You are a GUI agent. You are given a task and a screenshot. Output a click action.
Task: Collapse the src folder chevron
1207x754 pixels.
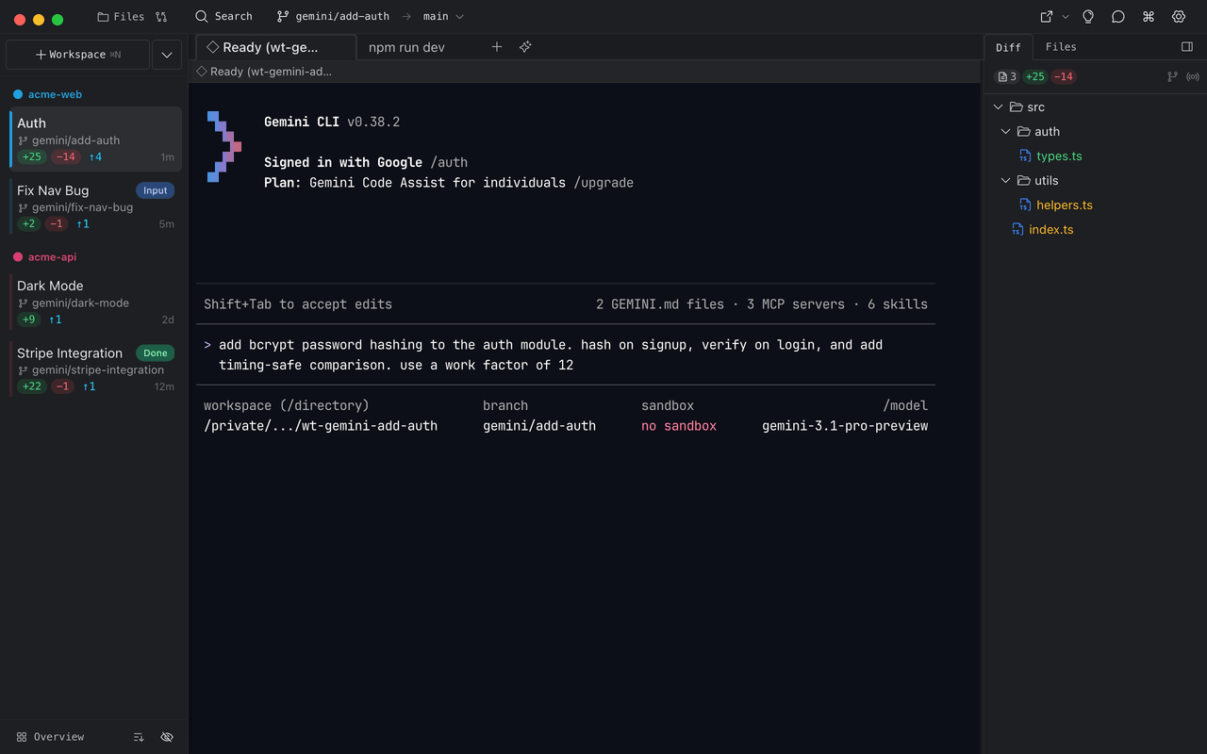[999, 107]
